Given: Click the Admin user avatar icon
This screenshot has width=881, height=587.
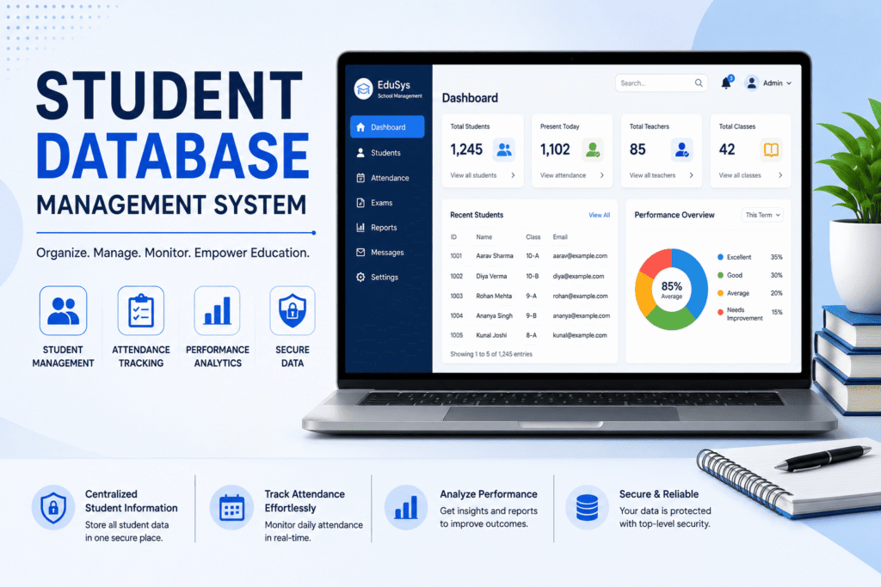Looking at the screenshot, I should point(751,83).
